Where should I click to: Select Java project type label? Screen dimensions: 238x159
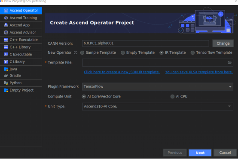pyautogui.click(x=13, y=69)
